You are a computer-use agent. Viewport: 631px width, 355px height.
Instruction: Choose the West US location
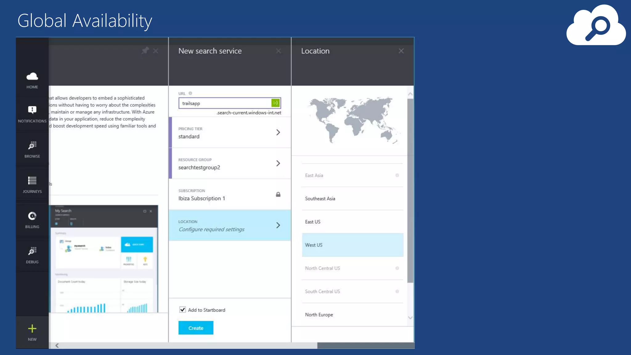point(352,245)
